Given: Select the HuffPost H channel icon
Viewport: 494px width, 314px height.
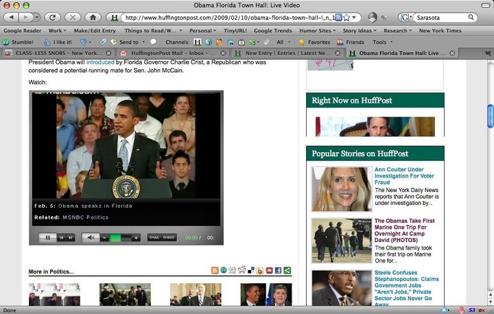Looking at the screenshot, I should pos(197,42).
